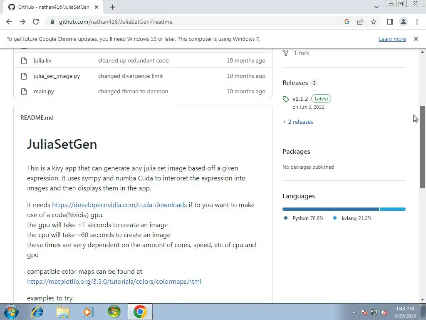The image size is (426, 320).
Task: Open the main.py file
Action: pos(44,91)
